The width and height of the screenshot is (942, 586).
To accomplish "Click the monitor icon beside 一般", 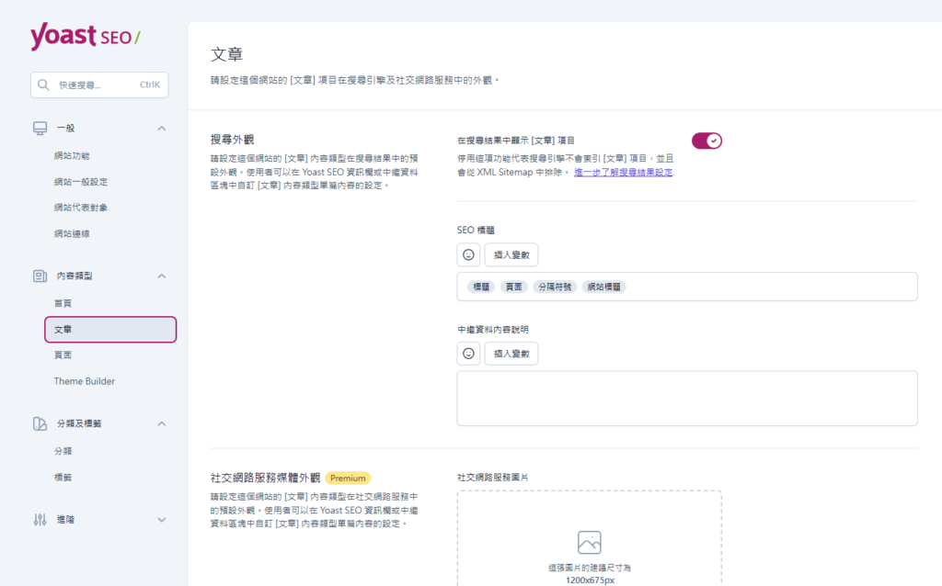I will point(38,129).
